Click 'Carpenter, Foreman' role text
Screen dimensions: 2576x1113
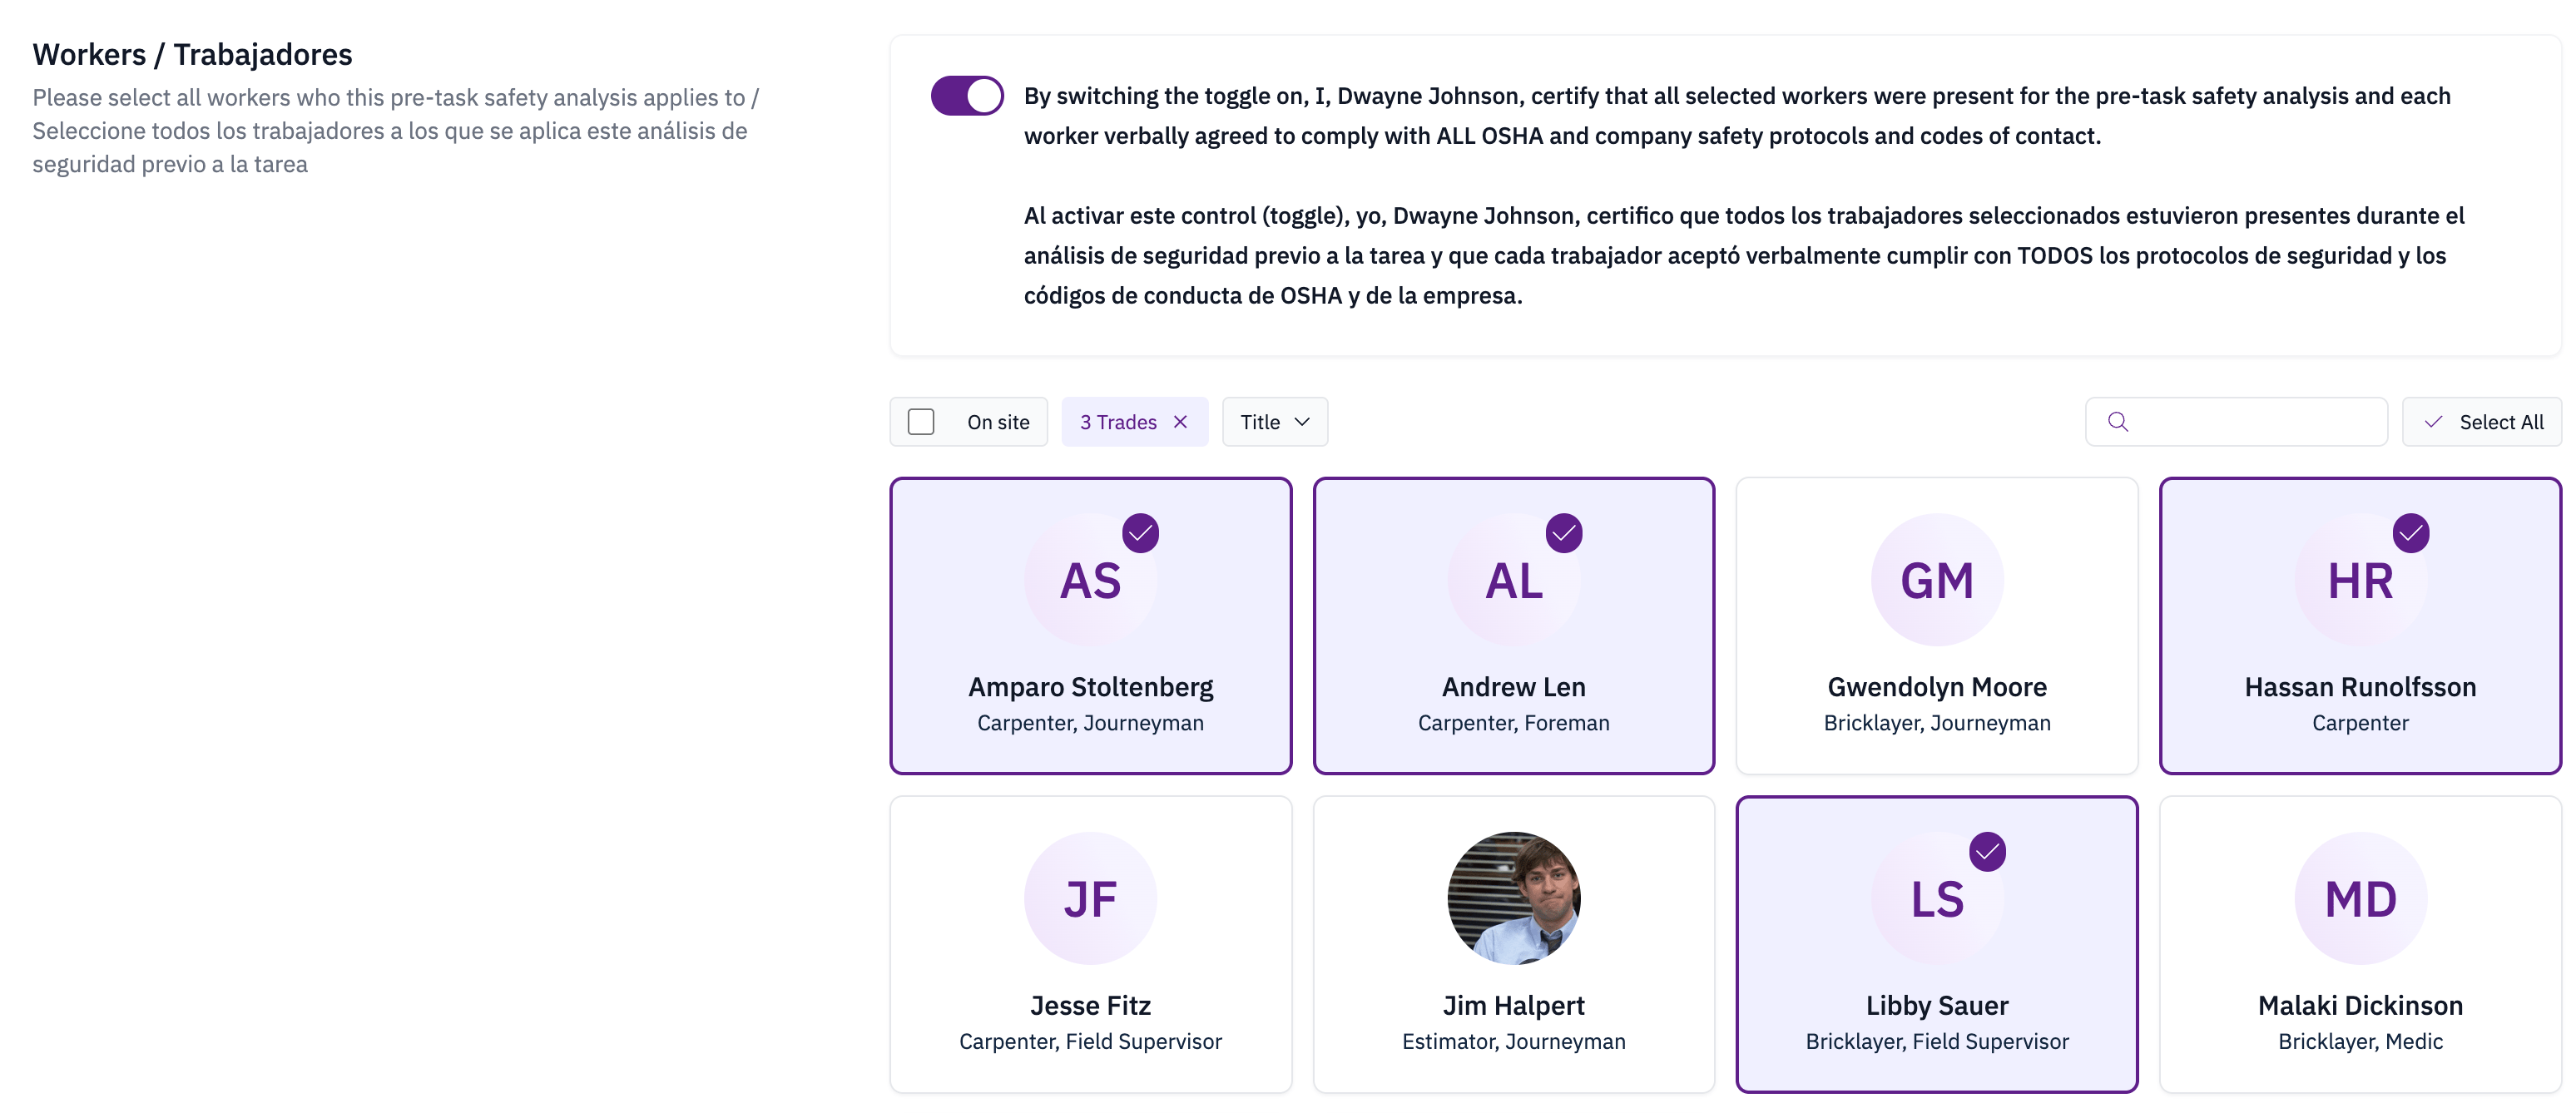tap(1514, 723)
